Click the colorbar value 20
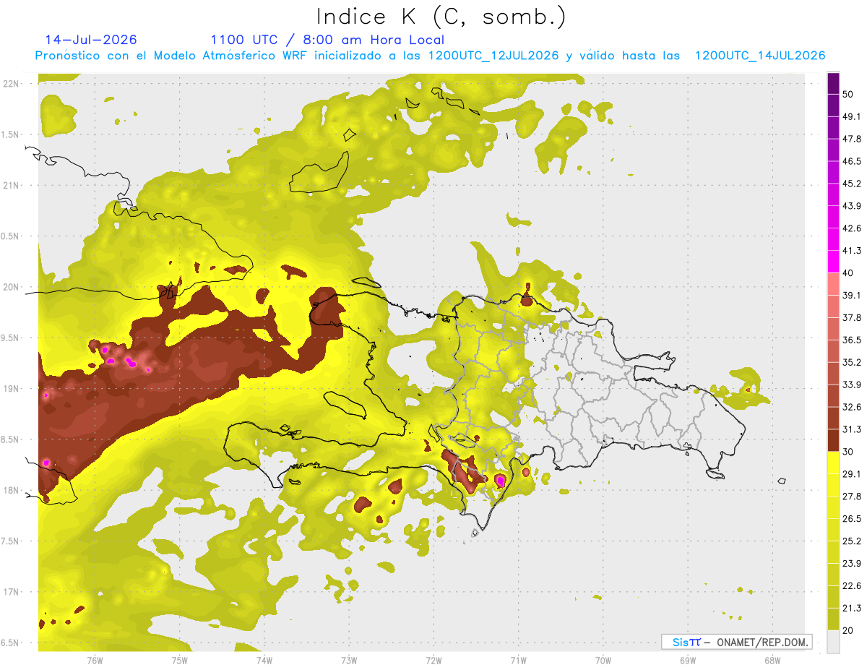This screenshot has height=670, width=867. point(848,630)
